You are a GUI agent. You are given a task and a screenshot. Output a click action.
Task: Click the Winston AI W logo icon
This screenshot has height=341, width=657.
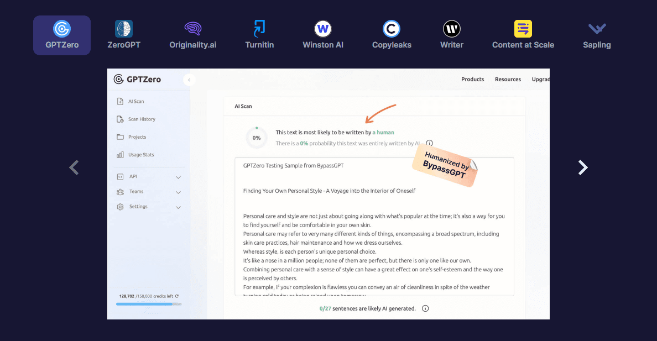(x=322, y=29)
